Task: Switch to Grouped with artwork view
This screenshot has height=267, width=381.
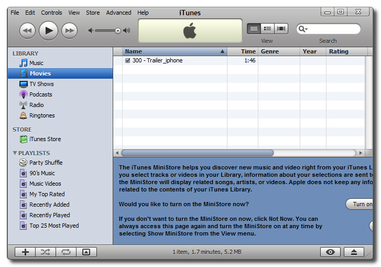Action: click(x=267, y=29)
